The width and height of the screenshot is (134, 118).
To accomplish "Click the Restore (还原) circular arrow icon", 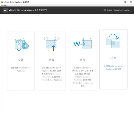I will pos(113,41).
